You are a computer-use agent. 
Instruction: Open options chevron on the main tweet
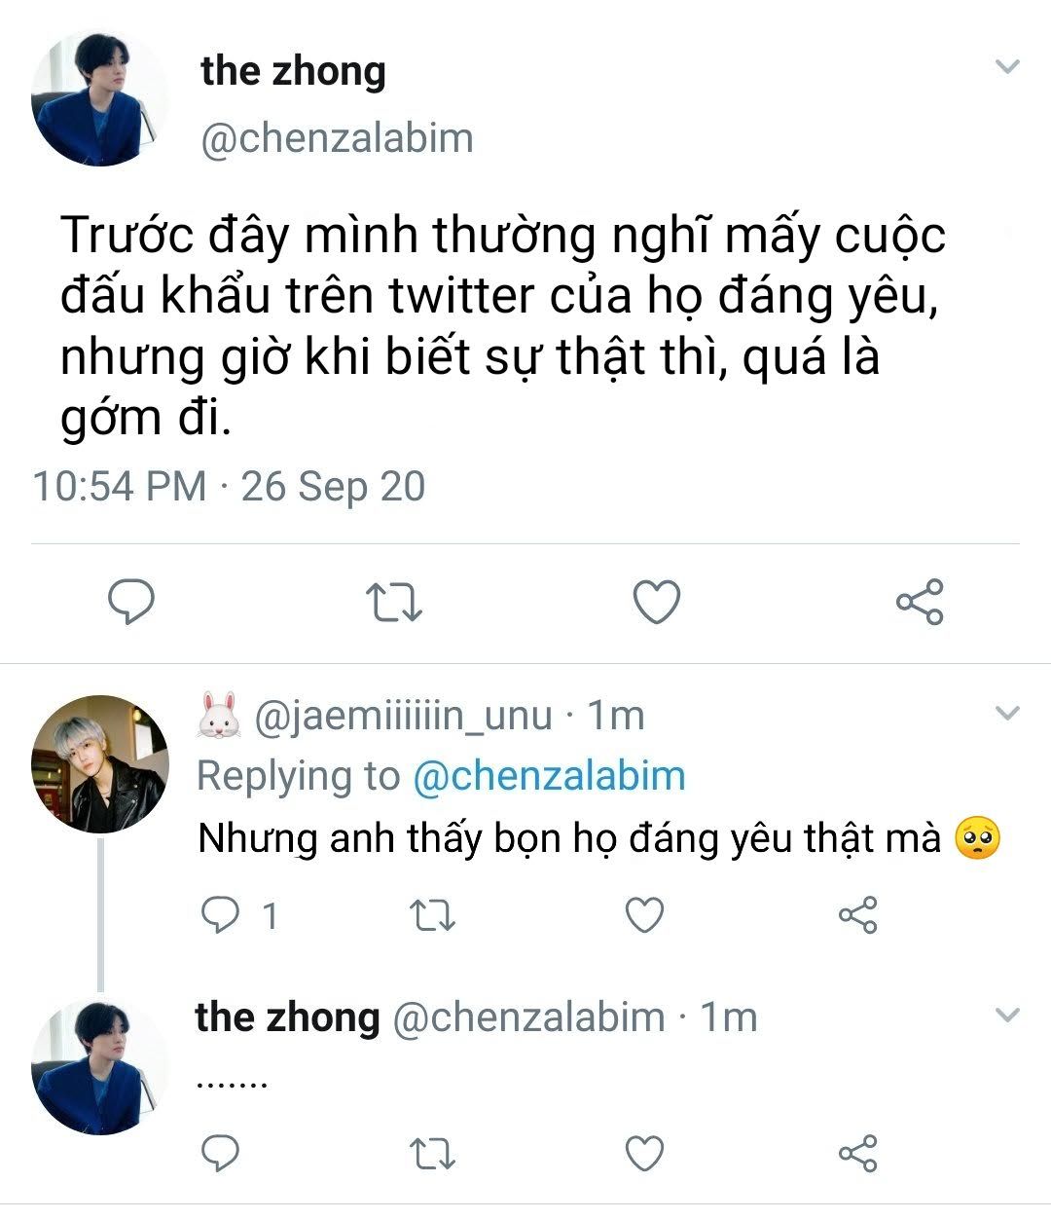point(1008,67)
